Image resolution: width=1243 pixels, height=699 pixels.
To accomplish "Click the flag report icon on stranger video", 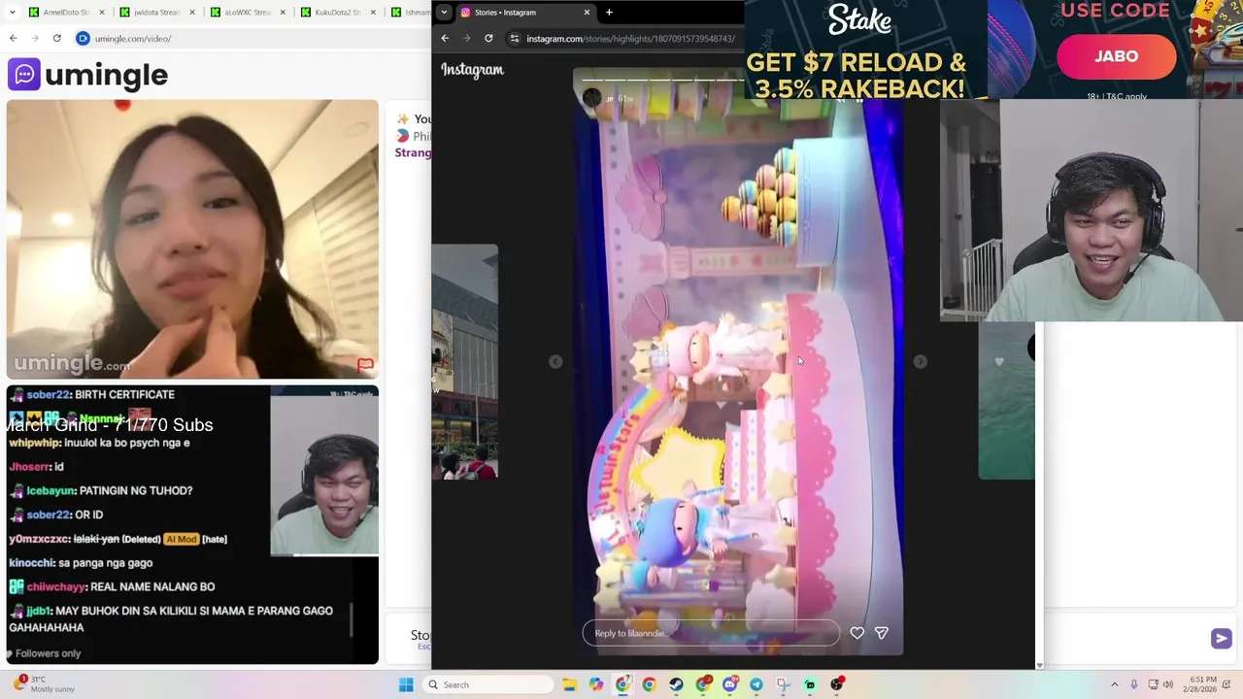I will pyautogui.click(x=365, y=364).
